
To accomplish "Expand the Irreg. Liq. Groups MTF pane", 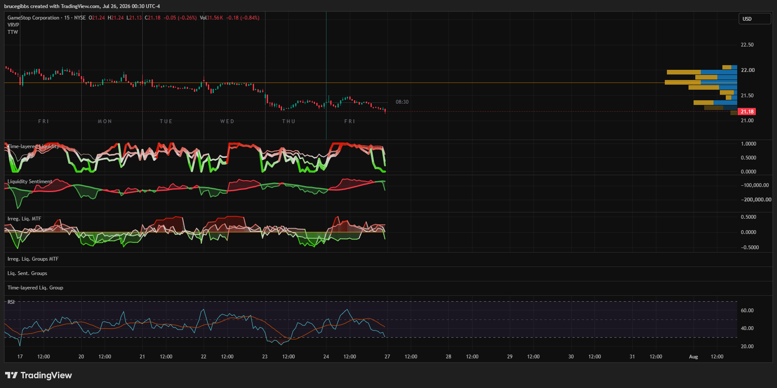I will click(x=33, y=259).
